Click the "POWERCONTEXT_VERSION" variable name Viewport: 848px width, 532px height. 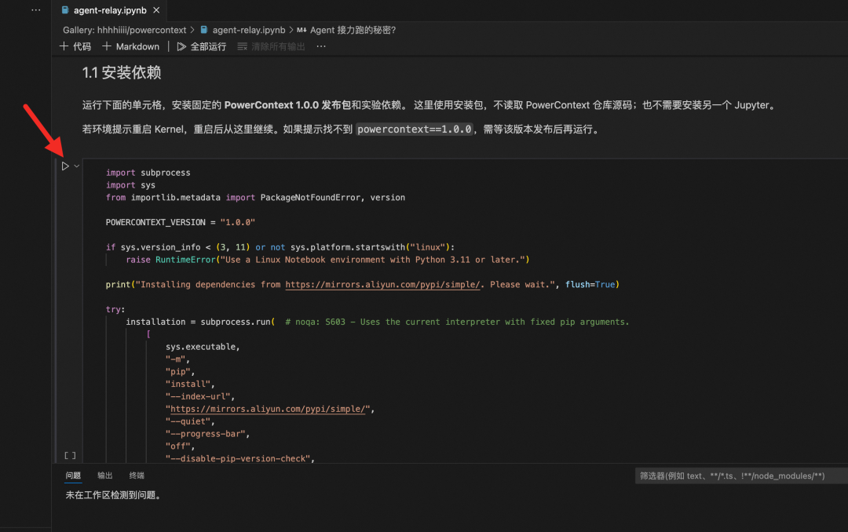point(155,222)
